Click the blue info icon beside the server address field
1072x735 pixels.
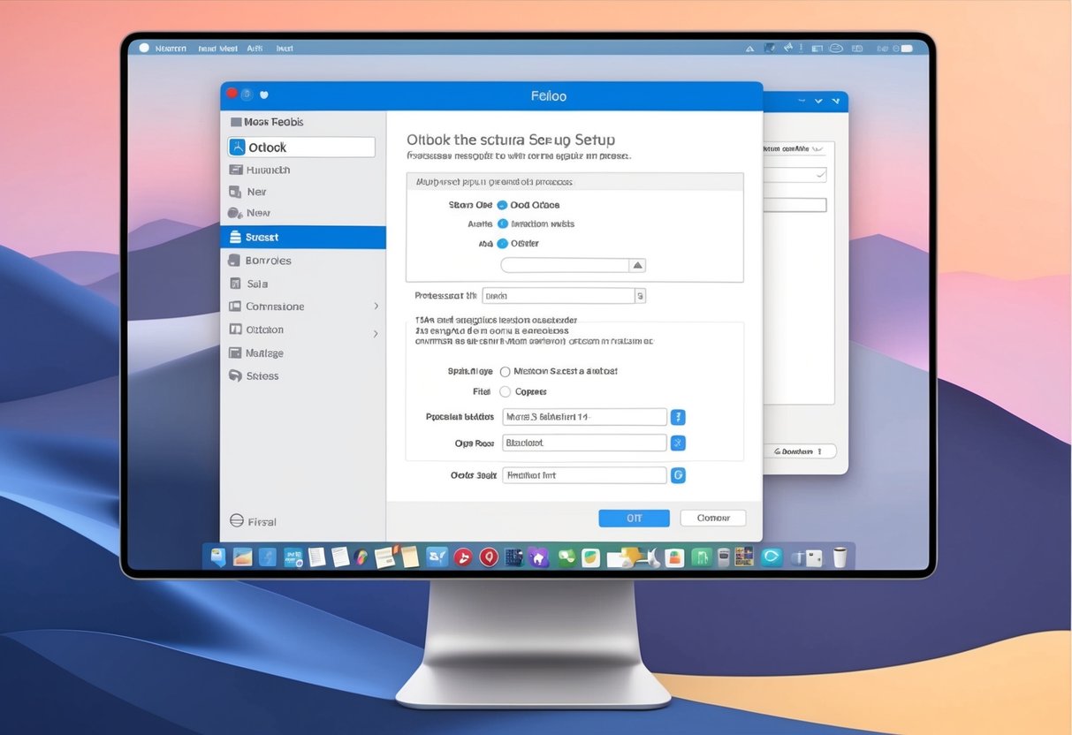678,416
